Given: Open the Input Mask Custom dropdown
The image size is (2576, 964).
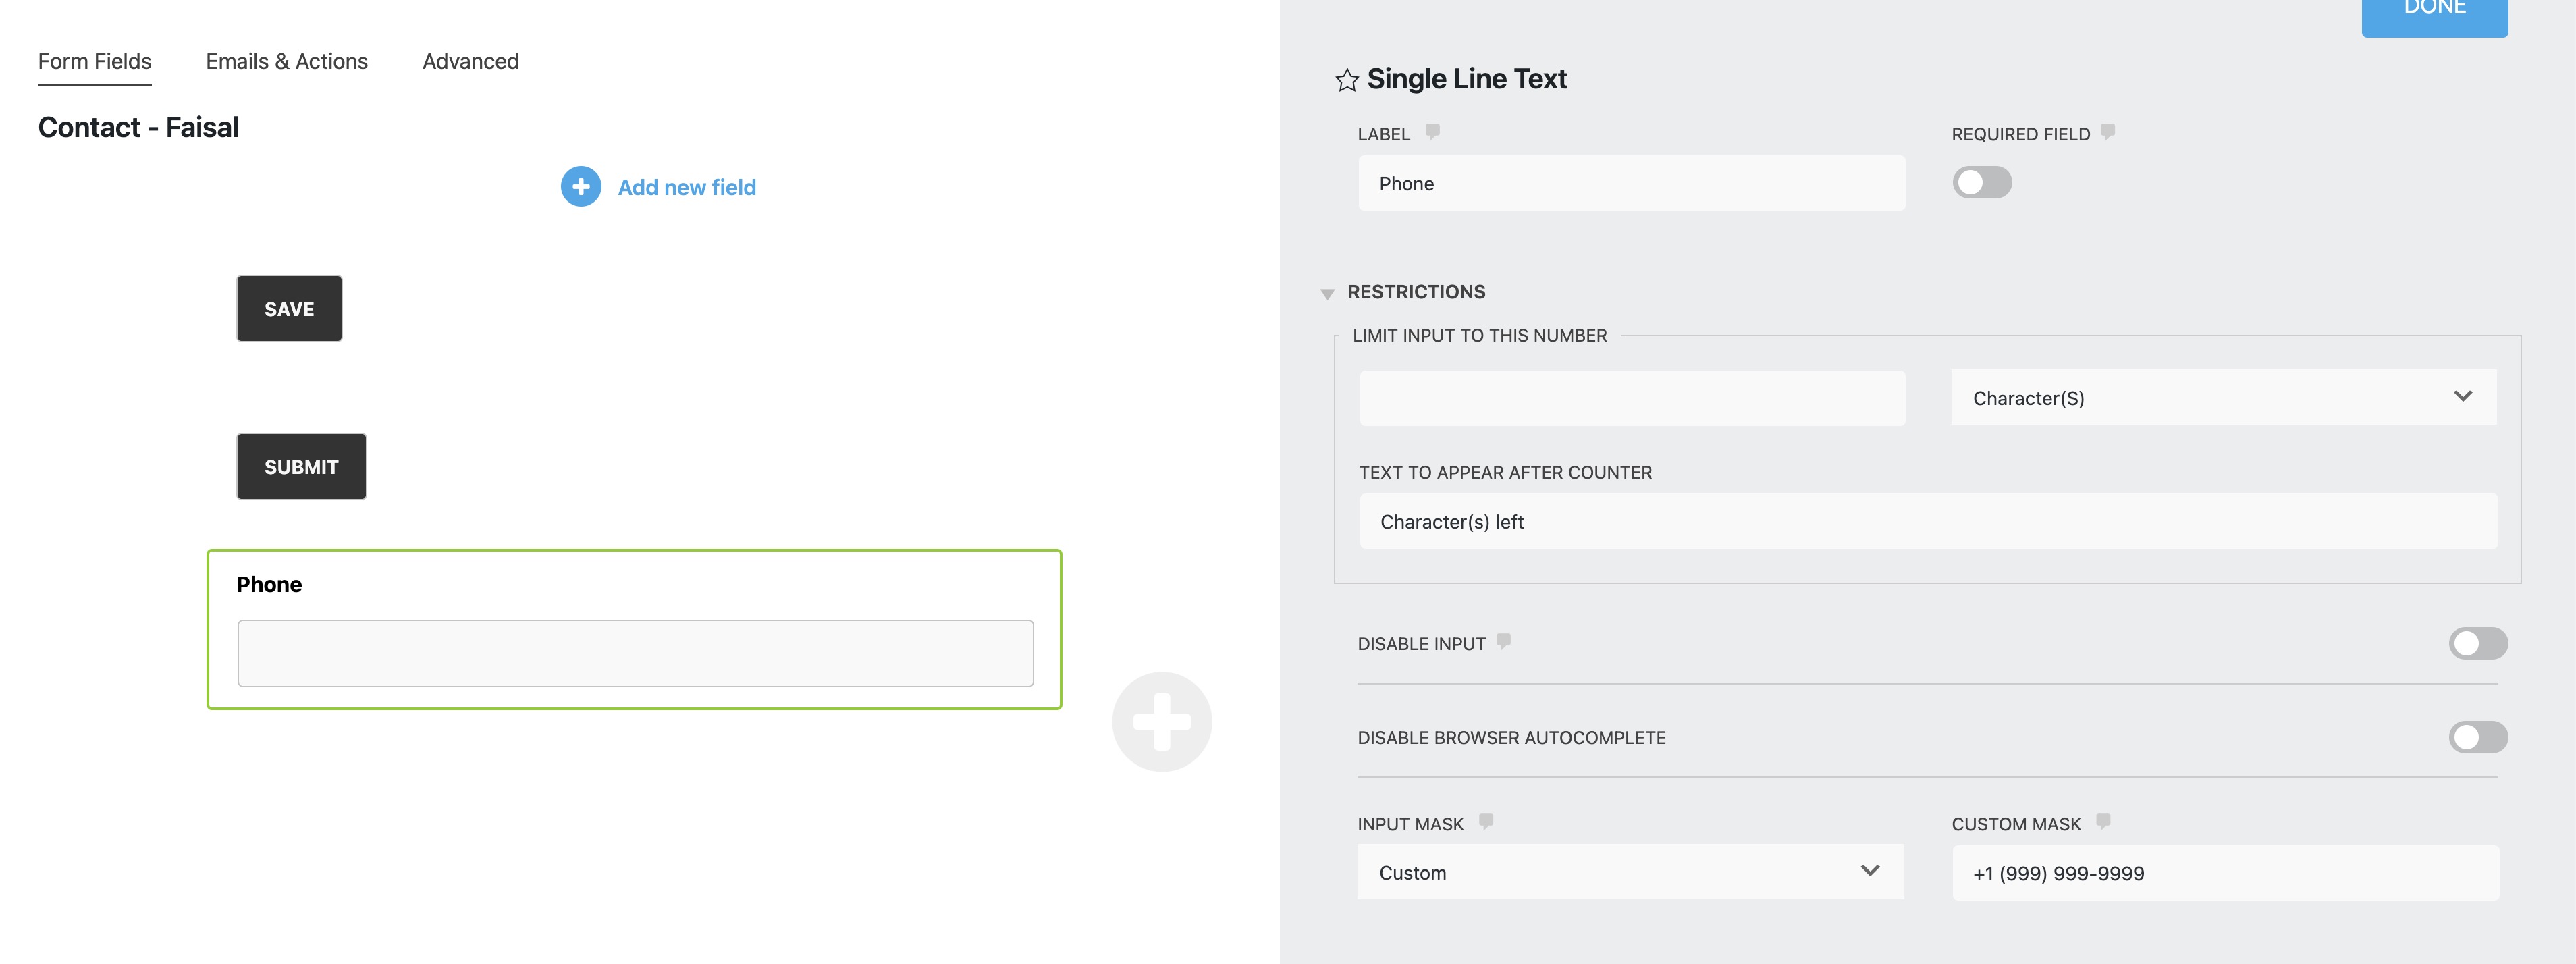Looking at the screenshot, I should [1629, 872].
